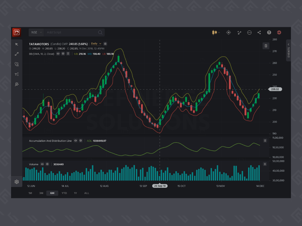Viewport: 302px width, 226px height.
Task: Delete the Accumulation Distribution panel
Action: coord(265,141)
